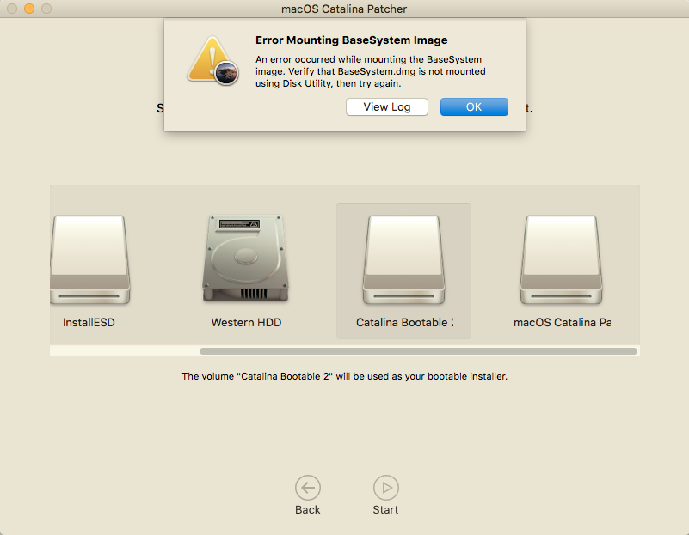Minimize the macOS Catalina Patcher window

coord(29,9)
